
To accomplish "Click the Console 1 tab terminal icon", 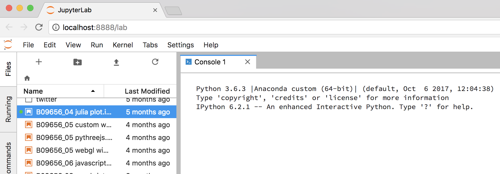I will [x=189, y=62].
